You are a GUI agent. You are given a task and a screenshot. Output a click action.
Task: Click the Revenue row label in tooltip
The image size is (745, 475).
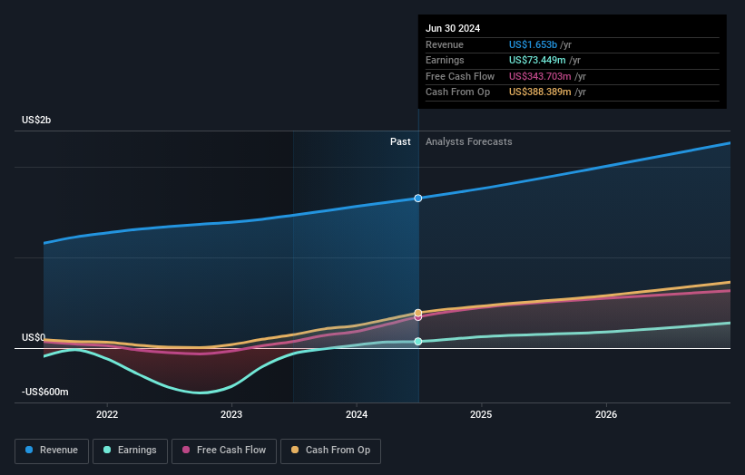445,44
